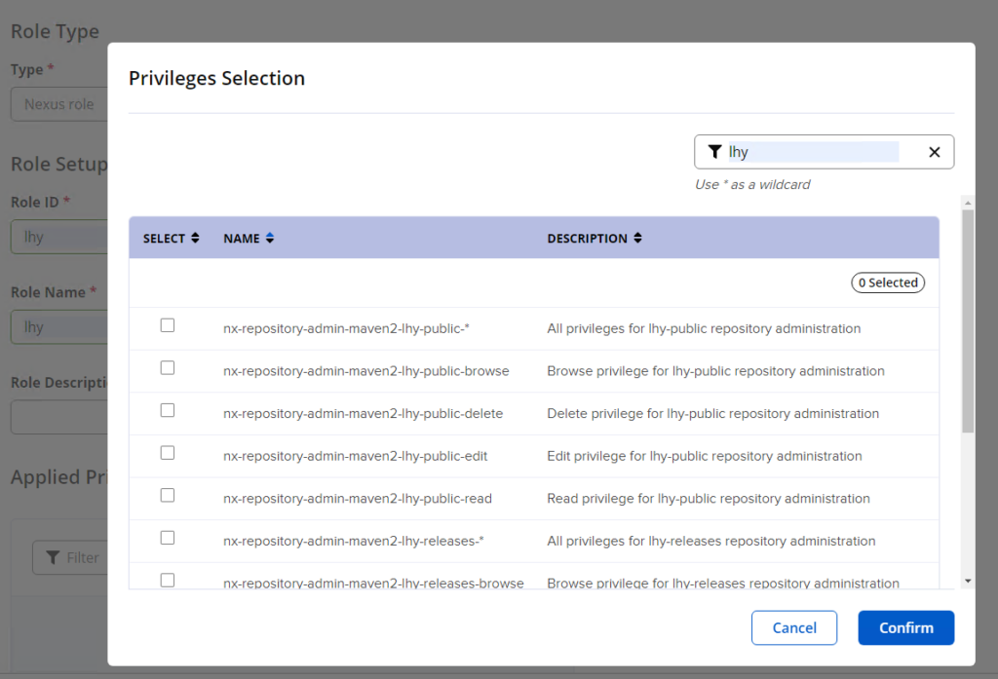Check the lhy-public-read privilege checkbox
This screenshot has height=679, width=998.
168,495
